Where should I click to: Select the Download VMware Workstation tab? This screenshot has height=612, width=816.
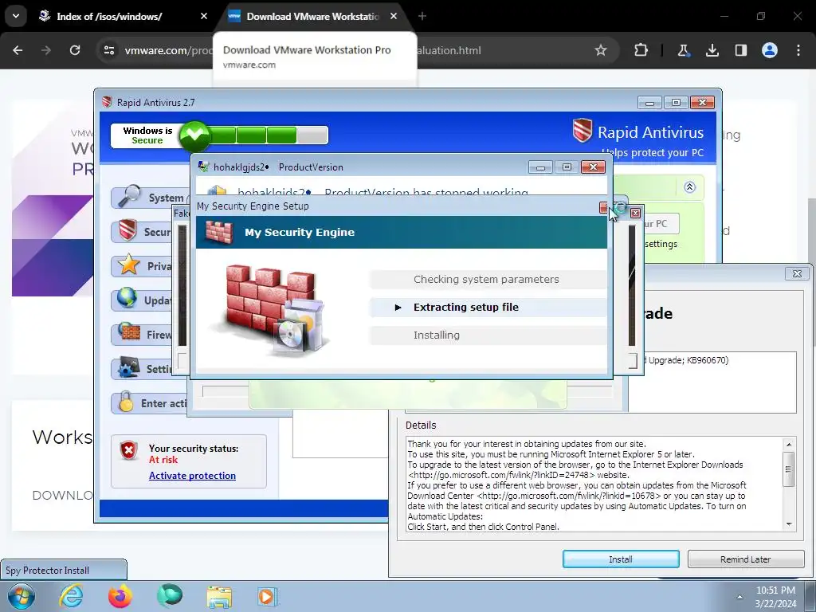(313, 16)
